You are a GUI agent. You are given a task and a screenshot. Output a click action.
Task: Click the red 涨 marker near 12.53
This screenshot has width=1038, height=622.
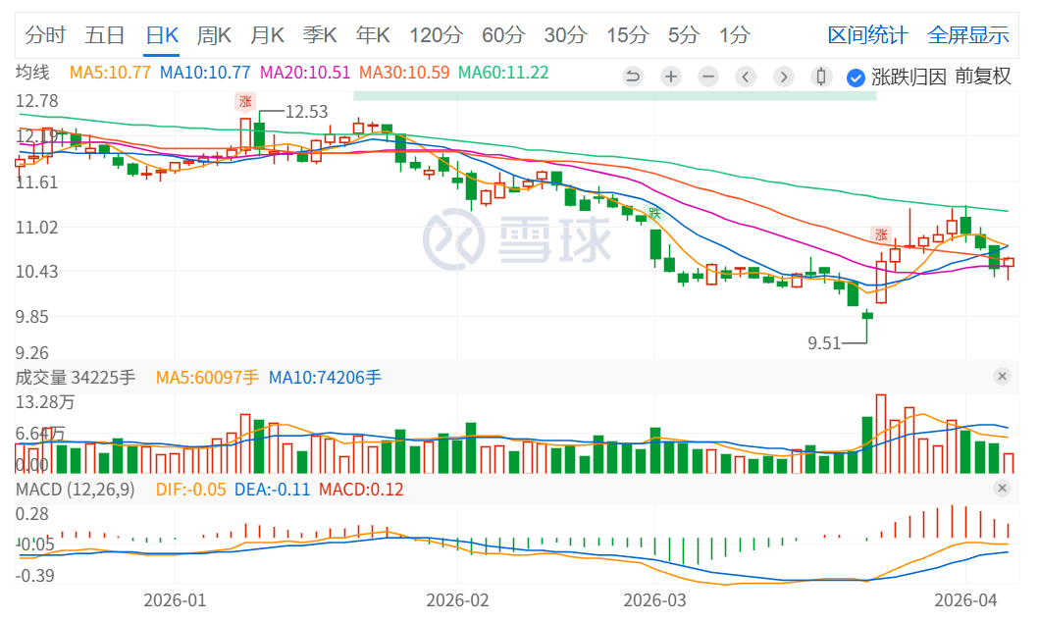pos(245,101)
